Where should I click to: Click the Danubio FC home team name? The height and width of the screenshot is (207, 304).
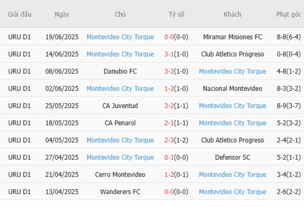120,71
